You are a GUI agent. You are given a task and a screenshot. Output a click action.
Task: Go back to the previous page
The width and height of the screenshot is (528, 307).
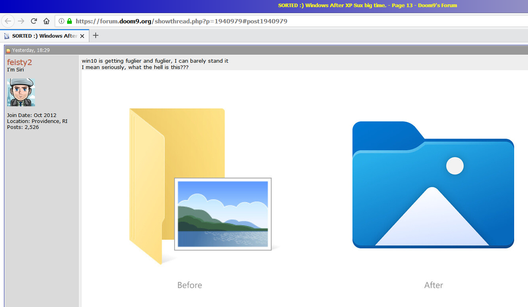tap(8, 21)
